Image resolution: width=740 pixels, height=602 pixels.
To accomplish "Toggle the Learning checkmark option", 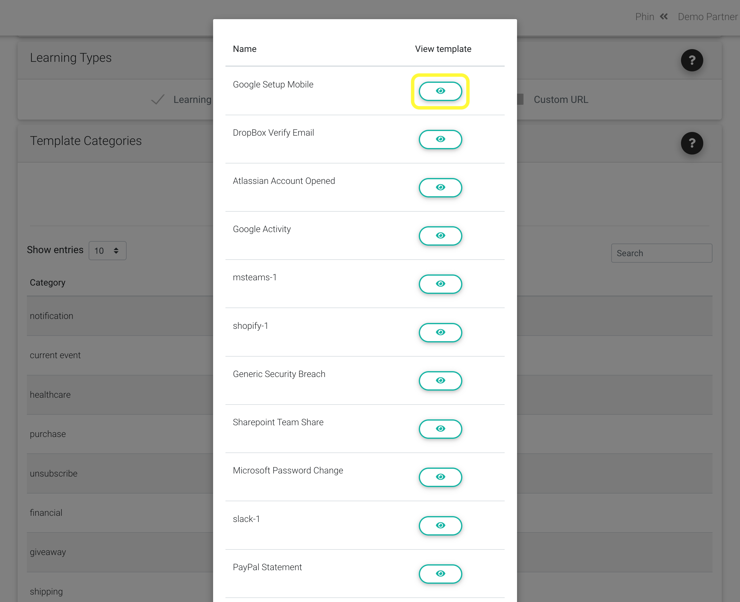I will click(158, 100).
